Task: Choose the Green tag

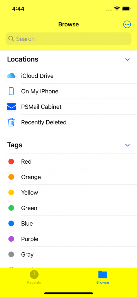Action: coord(72,208)
